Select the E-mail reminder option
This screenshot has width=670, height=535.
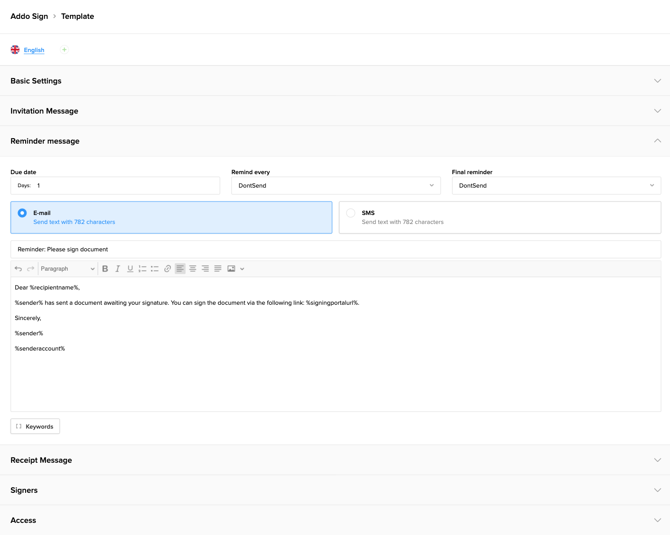tap(22, 213)
